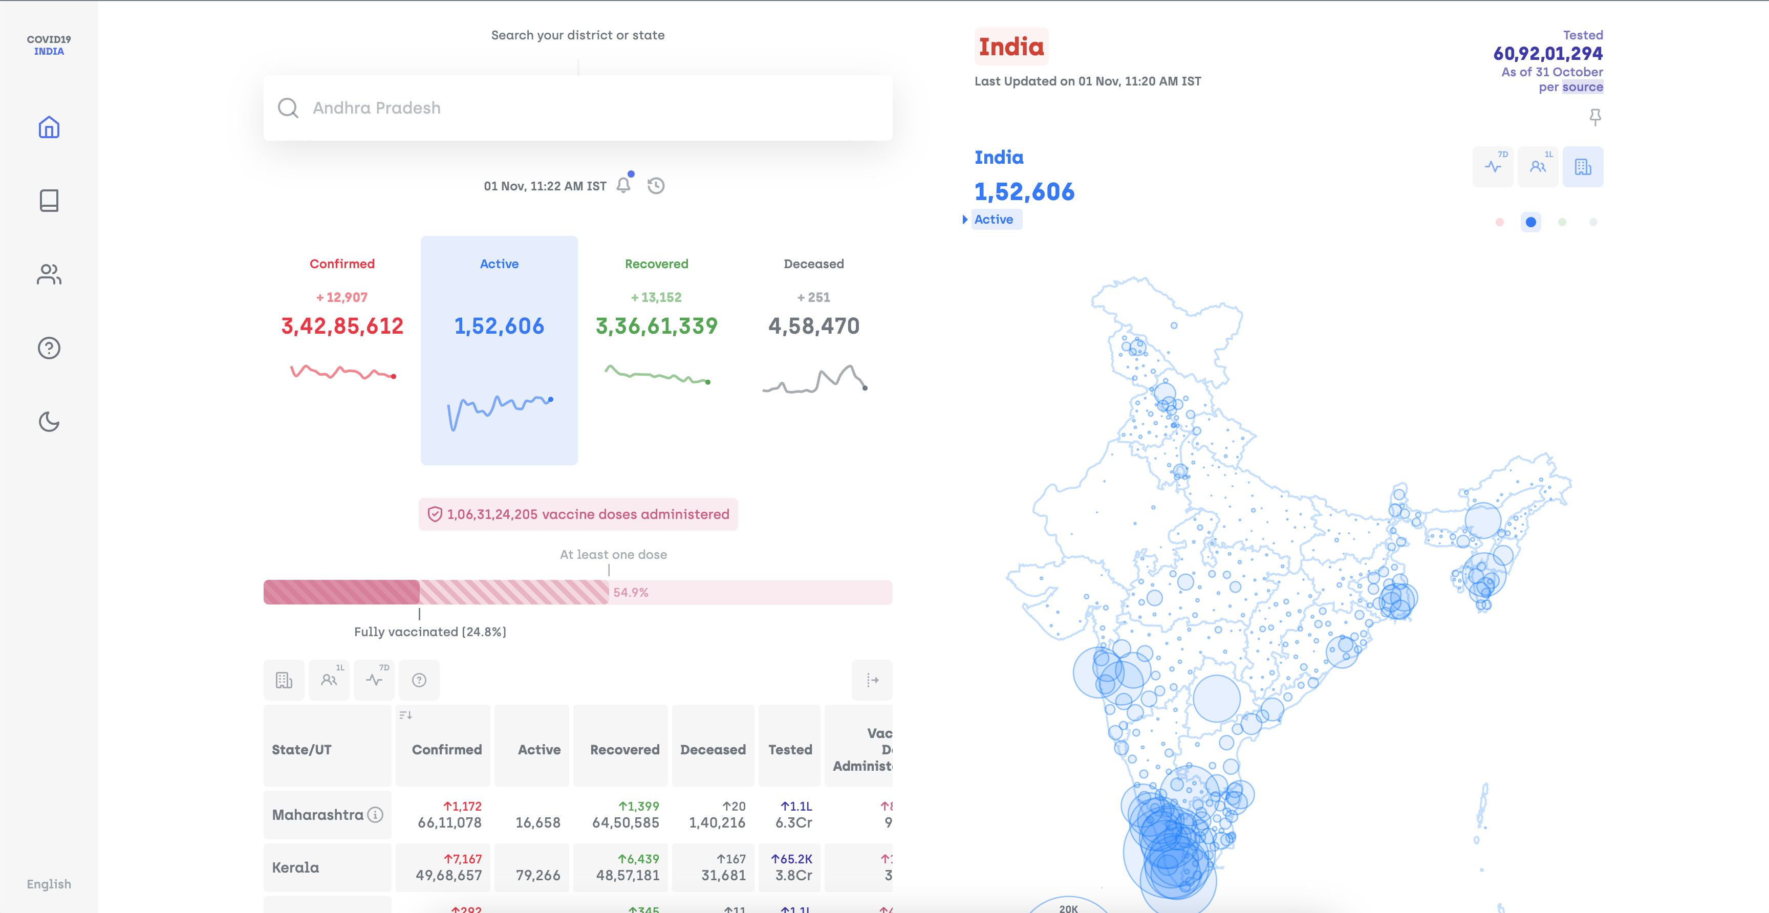Viewport: 1769px width, 913px height.
Task: Toggle 7-day average on the map
Action: (x=1493, y=167)
